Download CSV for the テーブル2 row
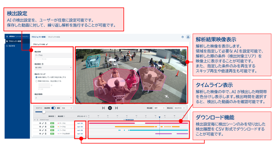 coord(82,127)
